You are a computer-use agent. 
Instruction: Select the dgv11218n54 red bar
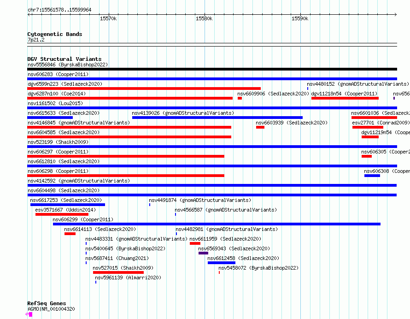coord(345,98)
